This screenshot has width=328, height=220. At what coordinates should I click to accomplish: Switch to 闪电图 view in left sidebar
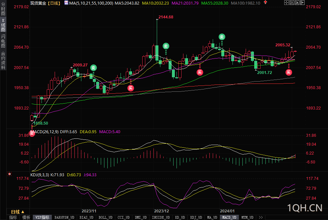[x=3, y=41]
